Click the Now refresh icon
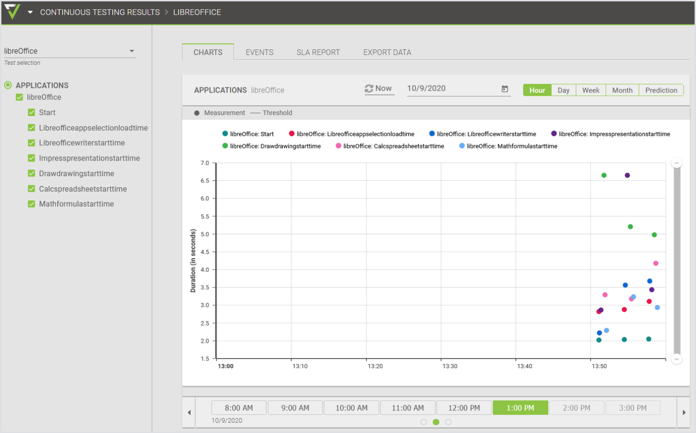This screenshot has width=696, height=433. (369, 89)
